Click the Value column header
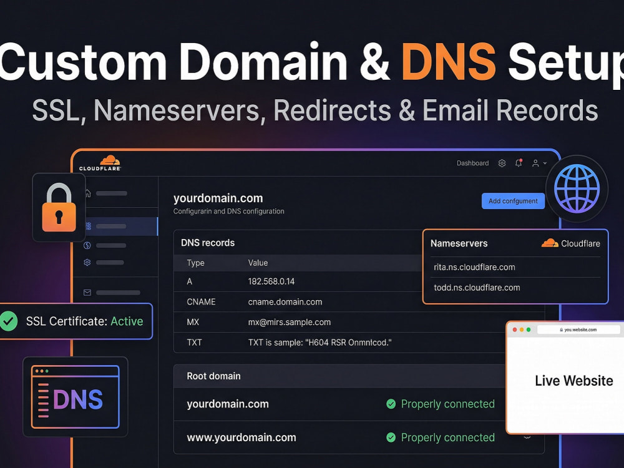Screen dimensions: 624x468 (258, 263)
